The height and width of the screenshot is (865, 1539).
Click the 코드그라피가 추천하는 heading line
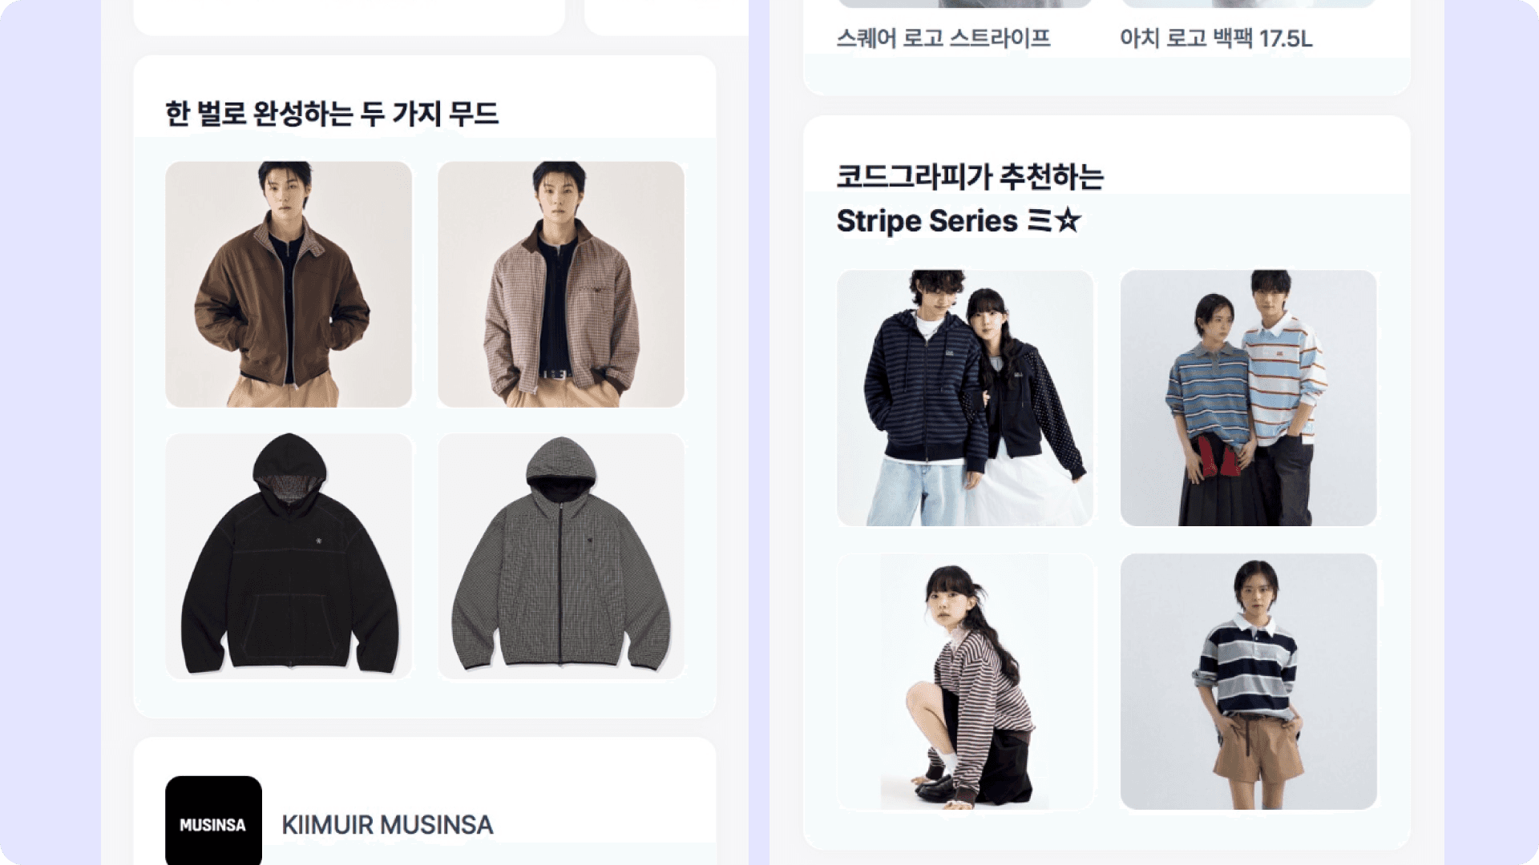970,176
